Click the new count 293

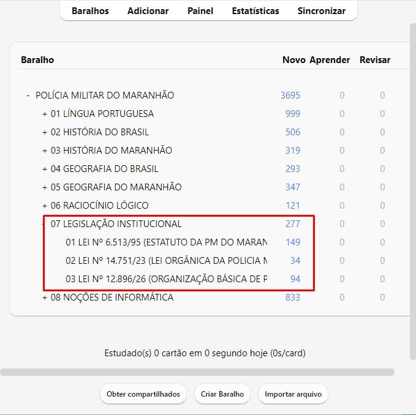293,169
